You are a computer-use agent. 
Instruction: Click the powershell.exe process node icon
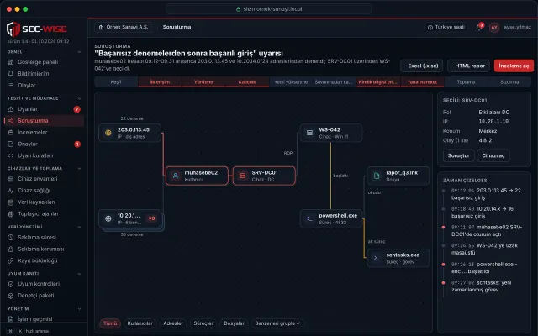tap(309, 218)
